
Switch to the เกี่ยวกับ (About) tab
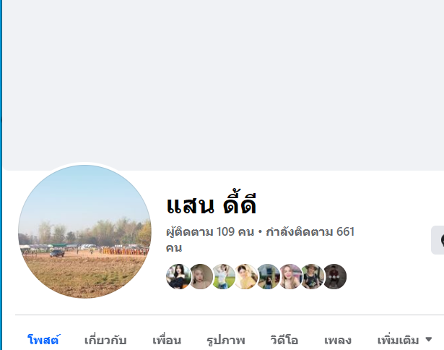coord(105,340)
